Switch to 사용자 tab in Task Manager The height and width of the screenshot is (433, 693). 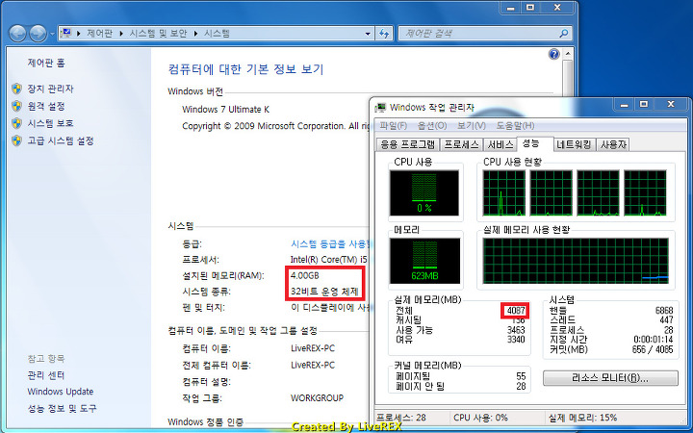[x=612, y=144]
